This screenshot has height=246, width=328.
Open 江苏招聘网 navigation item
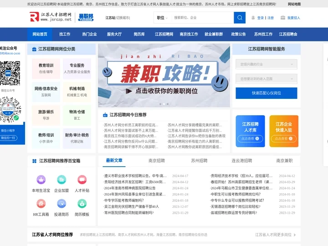pyautogui.click(x=164, y=34)
